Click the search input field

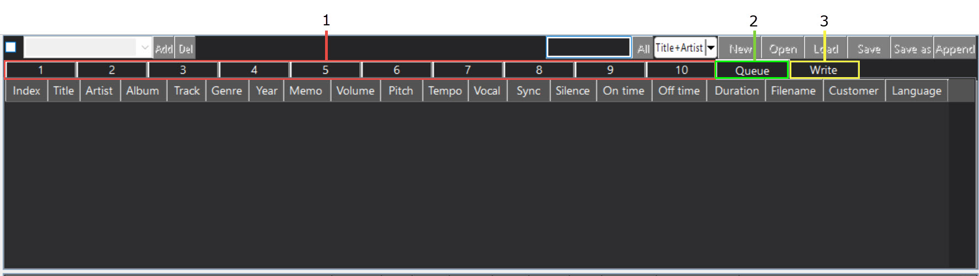click(x=588, y=48)
